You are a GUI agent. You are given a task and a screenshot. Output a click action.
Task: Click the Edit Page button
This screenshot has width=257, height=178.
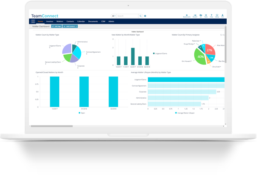click(x=56, y=26)
